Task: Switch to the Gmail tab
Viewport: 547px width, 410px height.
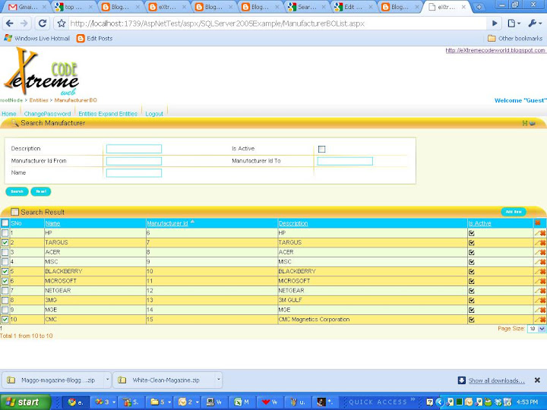Action: tap(27, 7)
